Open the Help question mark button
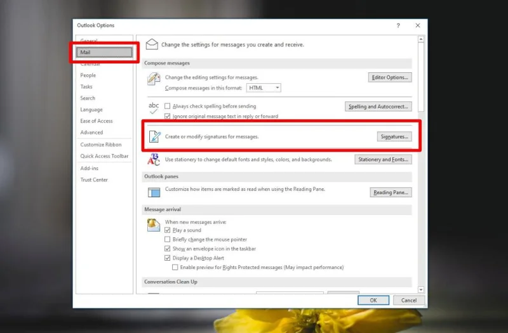508x333 pixels. 398,25
